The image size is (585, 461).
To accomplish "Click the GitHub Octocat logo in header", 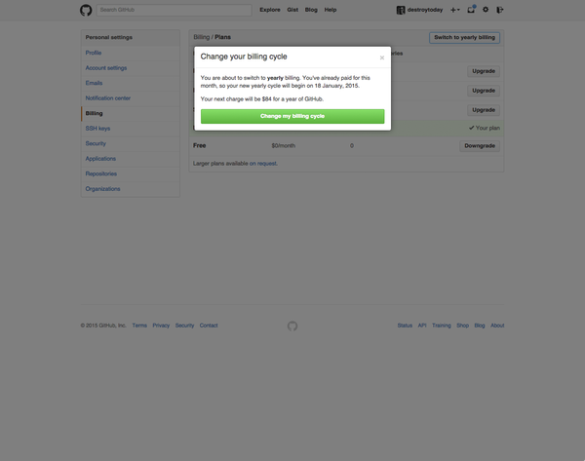I will tap(86, 10).
